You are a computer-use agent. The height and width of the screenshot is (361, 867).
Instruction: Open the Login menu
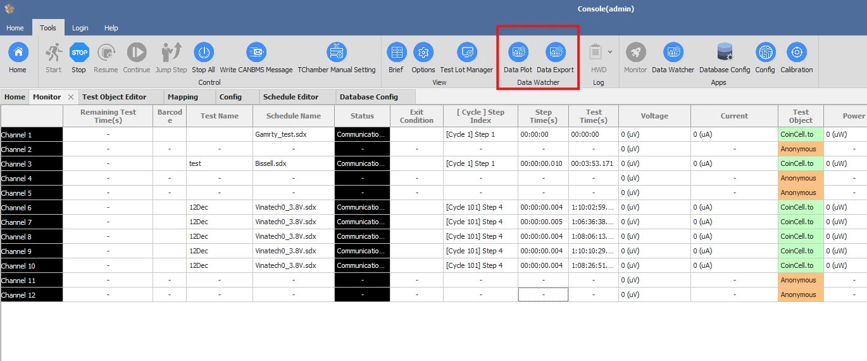click(80, 28)
